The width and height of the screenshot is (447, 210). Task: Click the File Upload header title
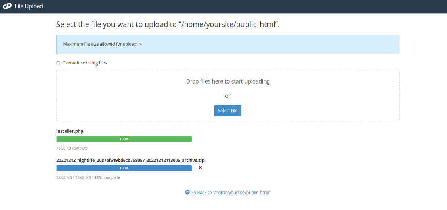coord(29,6)
